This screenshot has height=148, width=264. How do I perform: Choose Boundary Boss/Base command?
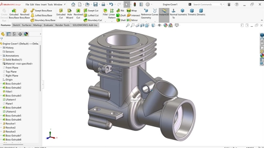[x=43, y=20]
